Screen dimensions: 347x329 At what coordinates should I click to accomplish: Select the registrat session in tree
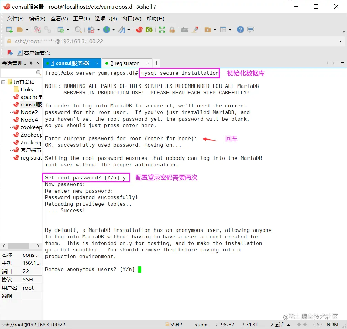tap(28, 157)
